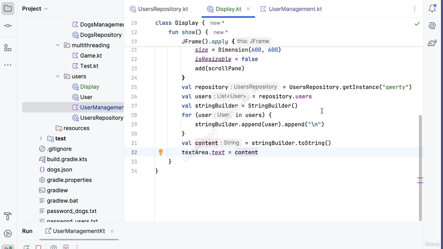This screenshot has height=249, width=443.
Task: Open the Notifications bell panel
Action: tap(432, 9)
